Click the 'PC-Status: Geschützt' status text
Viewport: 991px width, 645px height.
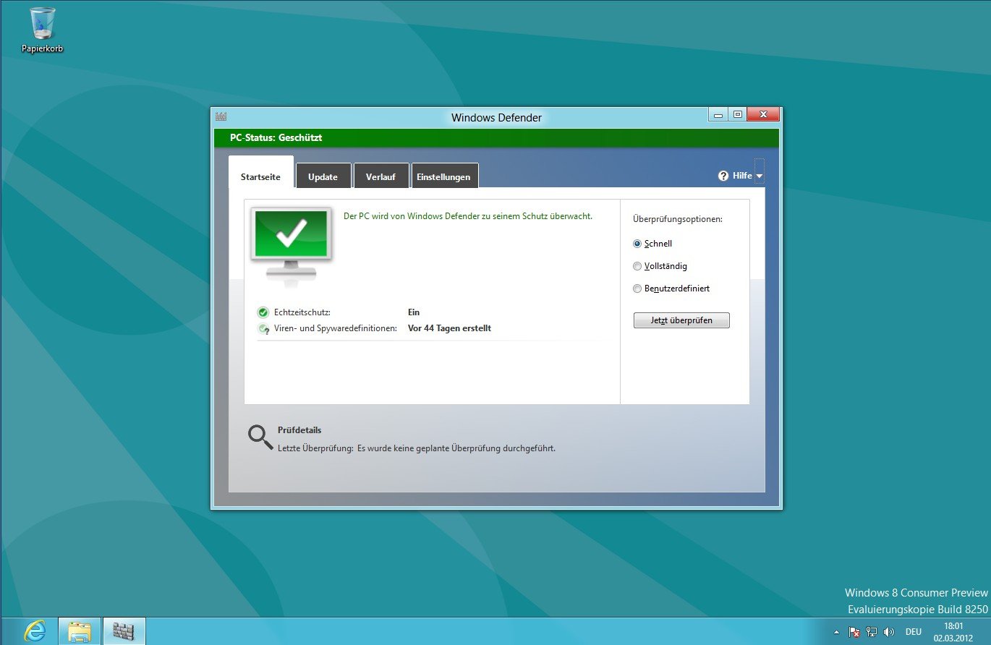tap(276, 137)
